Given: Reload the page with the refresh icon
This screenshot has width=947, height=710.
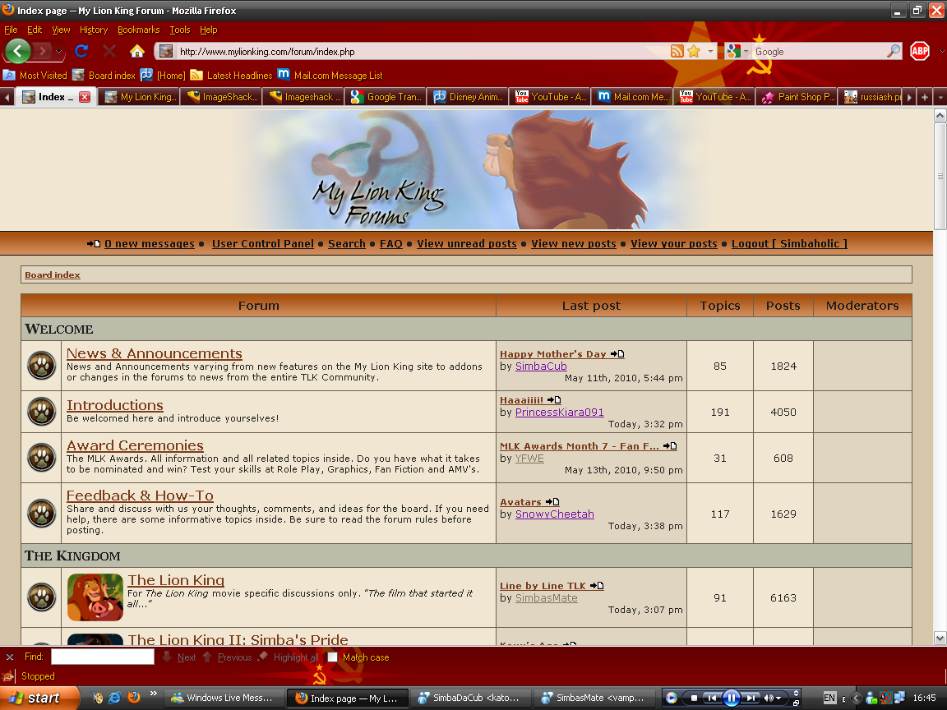Looking at the screenshot, I should (x=81, y=51).
